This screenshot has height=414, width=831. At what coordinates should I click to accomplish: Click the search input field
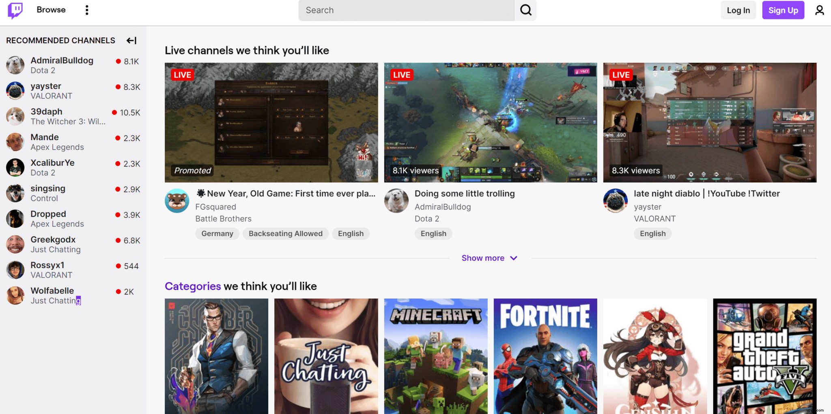coord(406,10)
